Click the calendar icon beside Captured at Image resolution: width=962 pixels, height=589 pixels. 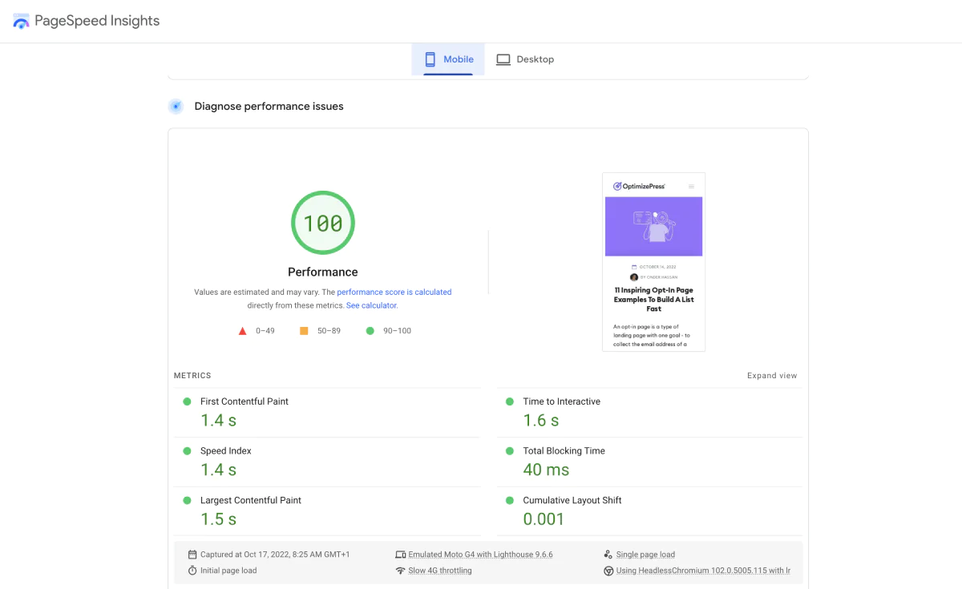tap(192, 555)
